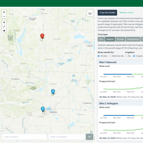The height and width of the screenshot is (143, 143).
Task: Select the All sites radio option
Action: click(99, 56)
